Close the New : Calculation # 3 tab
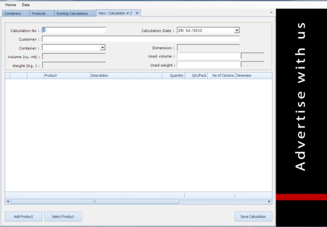This screenshot has width=327, height=227. [x=137, y=13]
